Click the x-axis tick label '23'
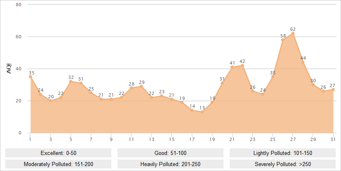341x171 pixels. tap(253, 139)
